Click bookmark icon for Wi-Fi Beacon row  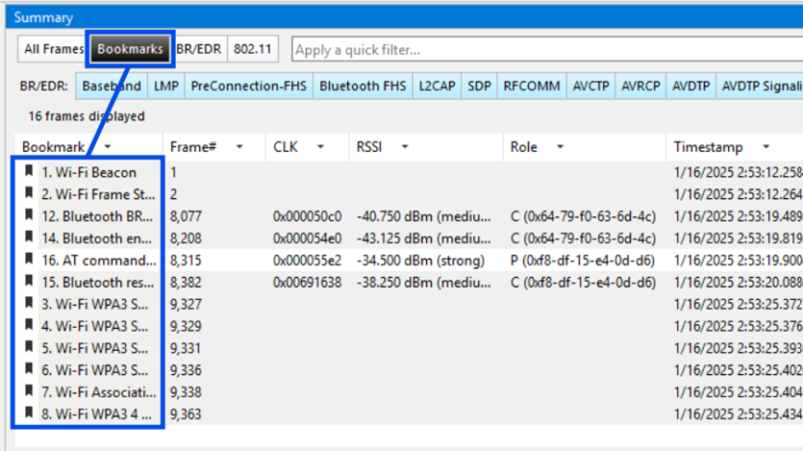29,171
